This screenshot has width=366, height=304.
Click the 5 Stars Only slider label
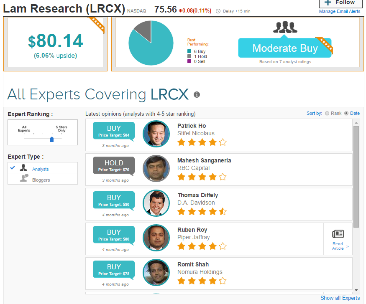[61, 129]
